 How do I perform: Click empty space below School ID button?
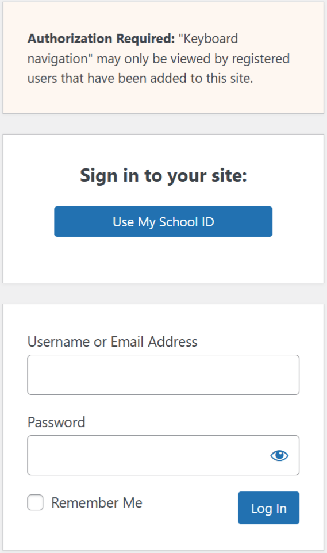tap(163, 259)
